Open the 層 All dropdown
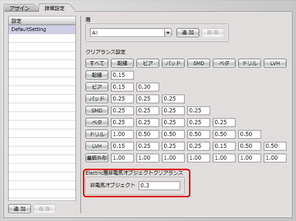Screen dimensions: 296x221 pyautogui.click(x=168, y=33)
